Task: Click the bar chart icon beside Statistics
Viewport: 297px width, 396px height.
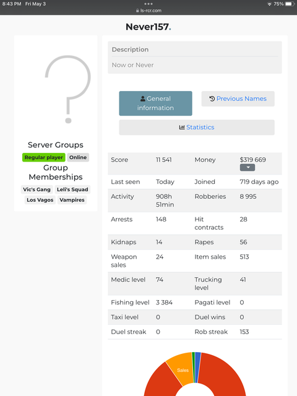Action: [182, 127]
